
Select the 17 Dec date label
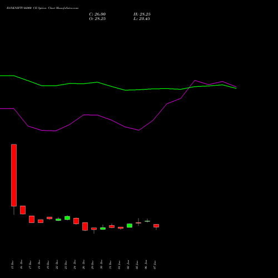(30, 265)
